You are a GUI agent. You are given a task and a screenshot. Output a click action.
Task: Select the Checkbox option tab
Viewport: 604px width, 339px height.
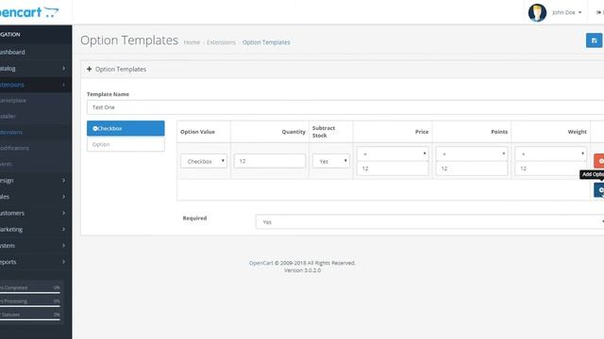pyautogui.click(x=126, y=128)
